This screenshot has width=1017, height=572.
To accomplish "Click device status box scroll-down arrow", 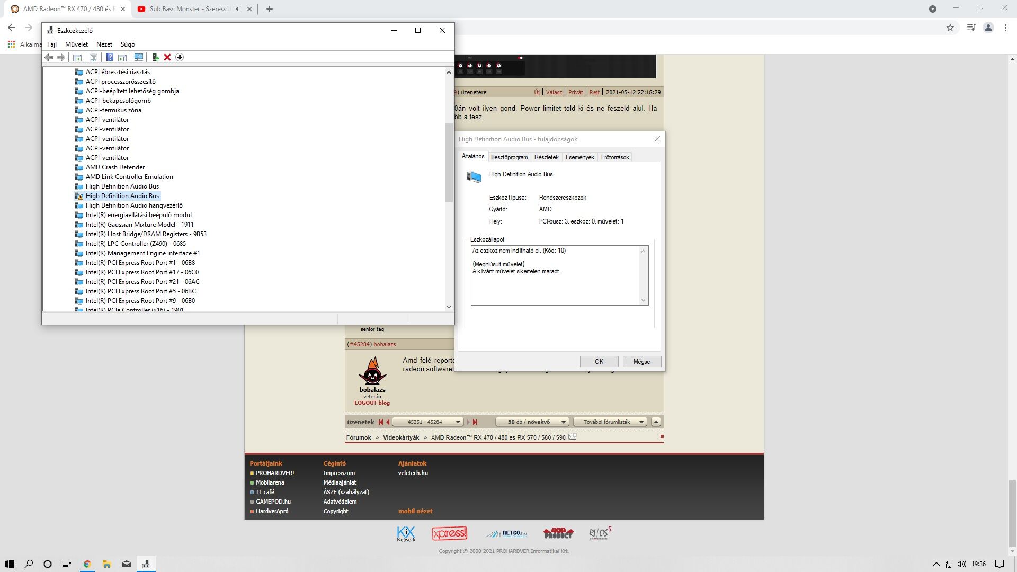I will pos(644,300).
